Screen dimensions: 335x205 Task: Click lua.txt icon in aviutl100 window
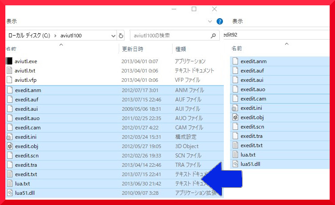(x=10, y=183)
